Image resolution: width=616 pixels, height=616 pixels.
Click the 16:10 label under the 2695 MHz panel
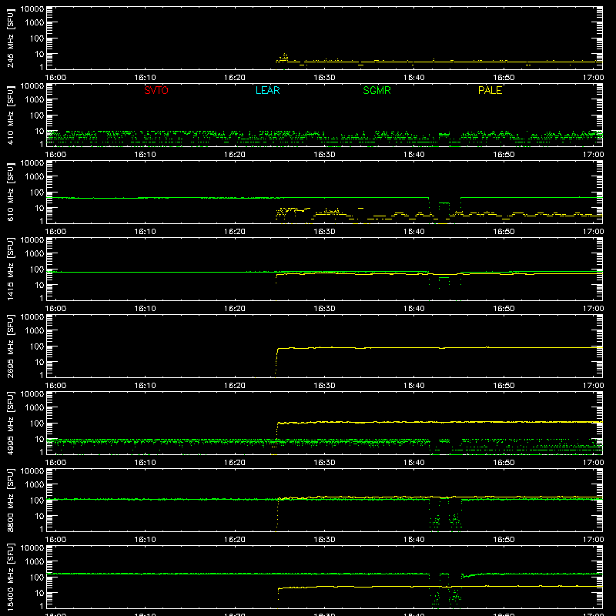pyautogui.click(x=146, y=386)
